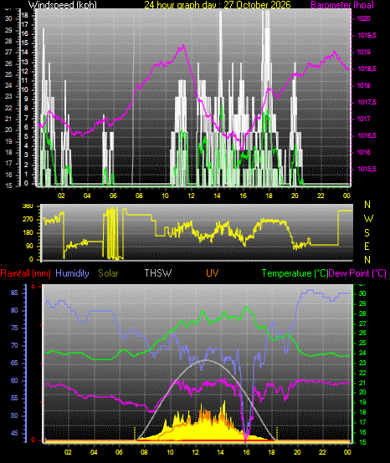The image size is (390, 463).
Task: Select 17 on the bottom temperature axis
Action: pyautogui.click(x=362, y=422)
